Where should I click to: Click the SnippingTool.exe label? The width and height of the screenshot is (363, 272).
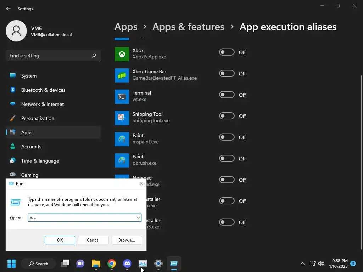tap(151, 121)
